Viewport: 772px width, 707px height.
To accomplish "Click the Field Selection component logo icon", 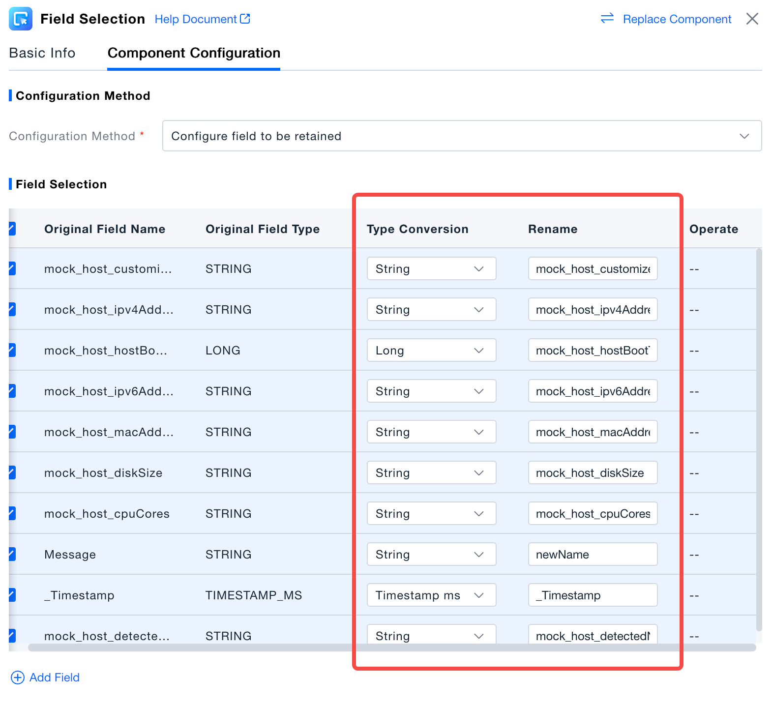I will pos(21,19).
